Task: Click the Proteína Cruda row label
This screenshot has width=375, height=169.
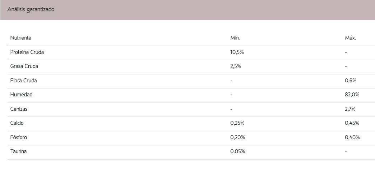Action: click(27, 52)
